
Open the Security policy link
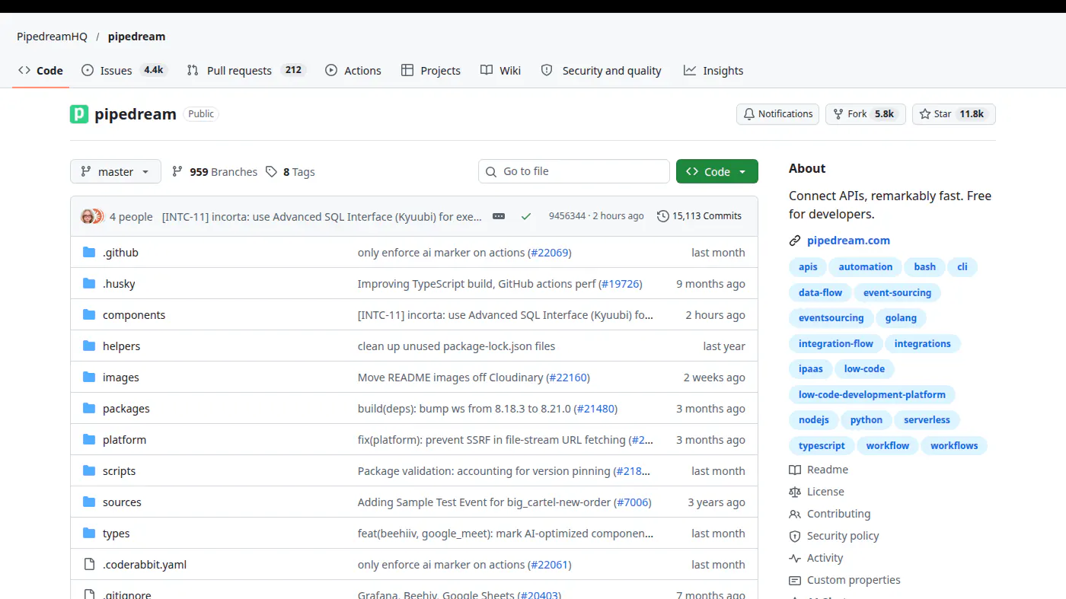(834, 536)
